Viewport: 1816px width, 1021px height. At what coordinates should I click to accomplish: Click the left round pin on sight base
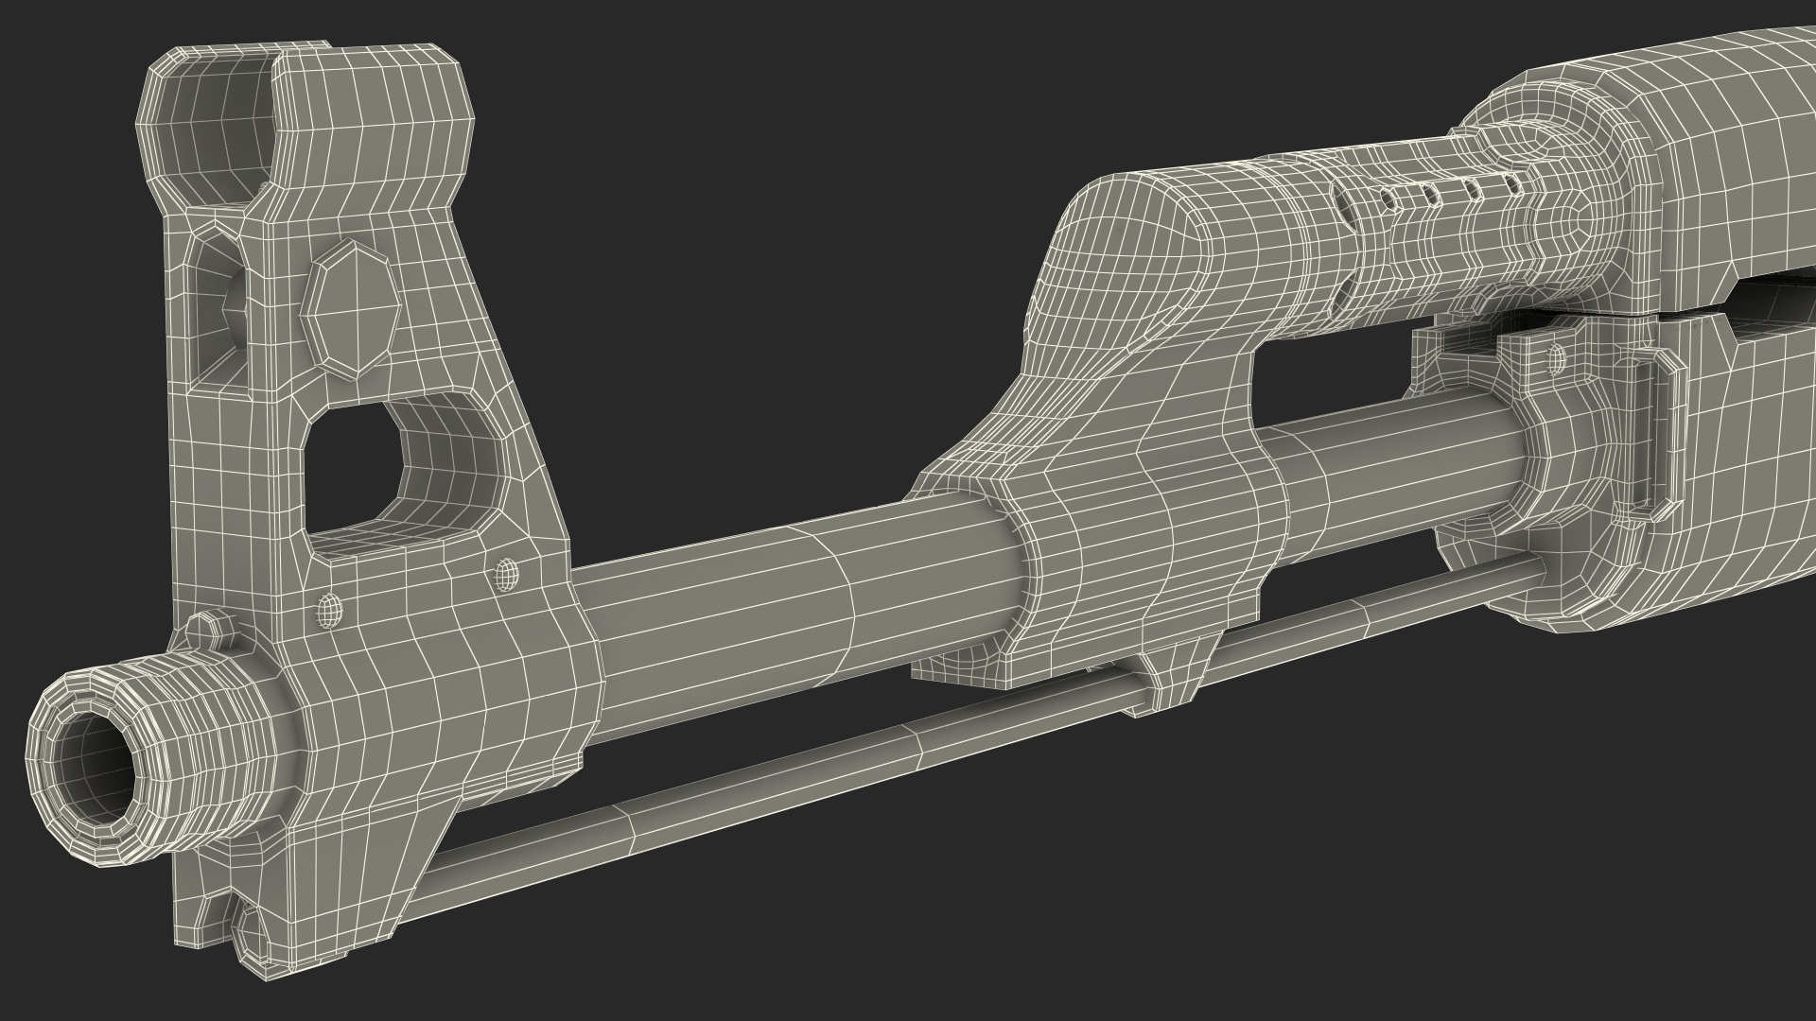pyautogui.click(x=328, y=610)
